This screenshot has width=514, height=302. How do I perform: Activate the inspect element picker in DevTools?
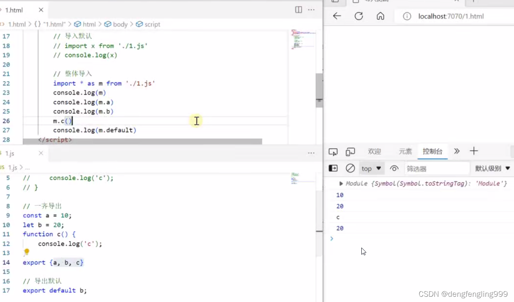(x=333, y=152)
